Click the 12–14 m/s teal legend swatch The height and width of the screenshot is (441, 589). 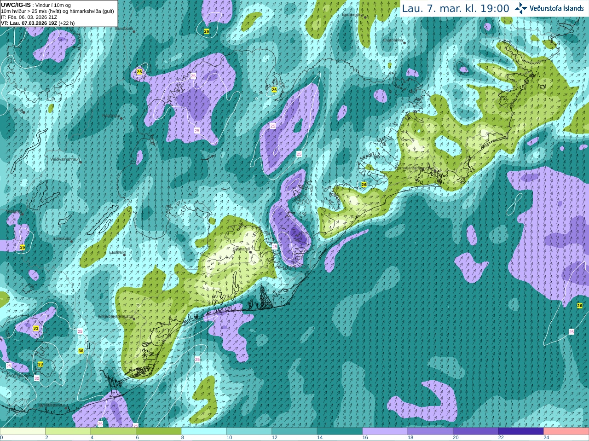pyautogui.click(x=294, y=431)
